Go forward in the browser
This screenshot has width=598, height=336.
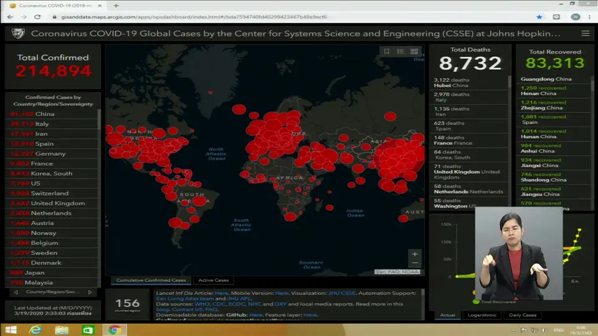click(24, 17)
